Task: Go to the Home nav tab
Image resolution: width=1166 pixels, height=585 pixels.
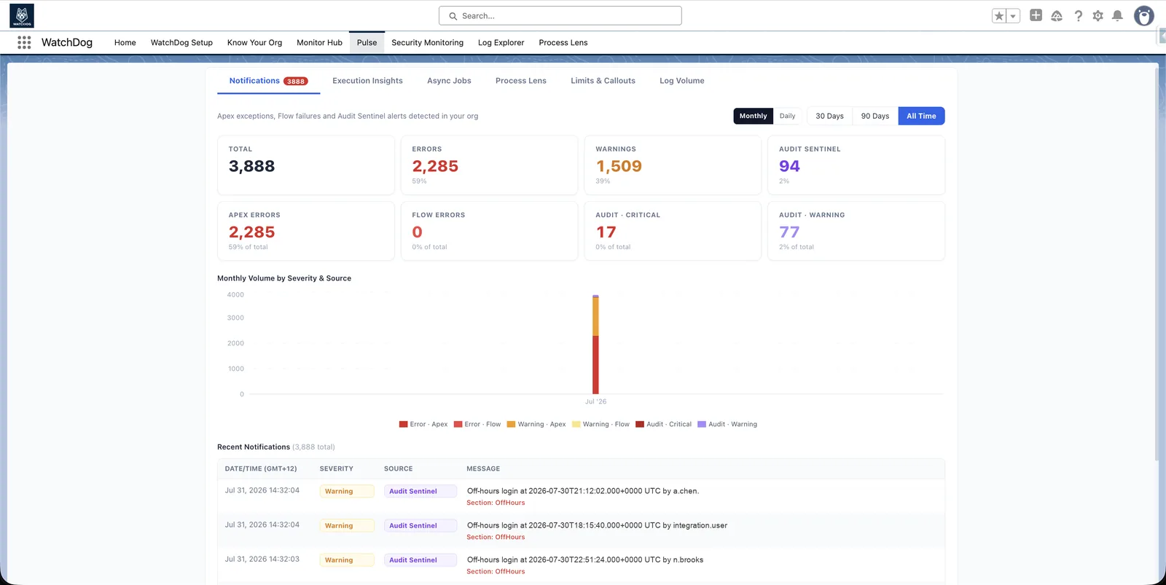Action: coord(125,42)
